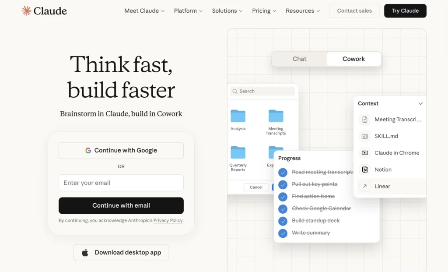Open the Privacy Policy link
The image size is (448, 272).
(x=168, y=221)
